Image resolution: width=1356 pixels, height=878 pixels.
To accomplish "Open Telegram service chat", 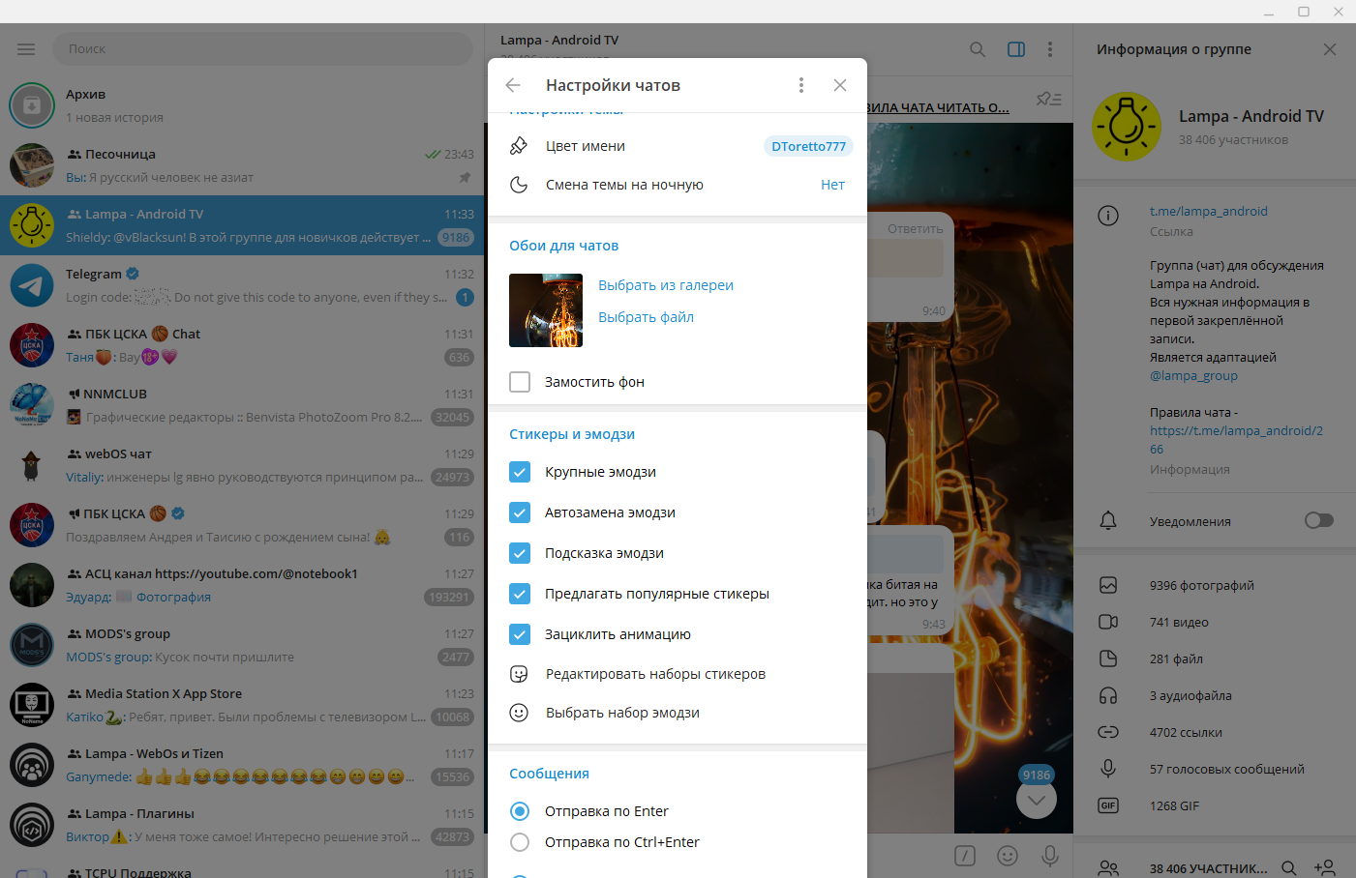I will [x=242, y=285].
